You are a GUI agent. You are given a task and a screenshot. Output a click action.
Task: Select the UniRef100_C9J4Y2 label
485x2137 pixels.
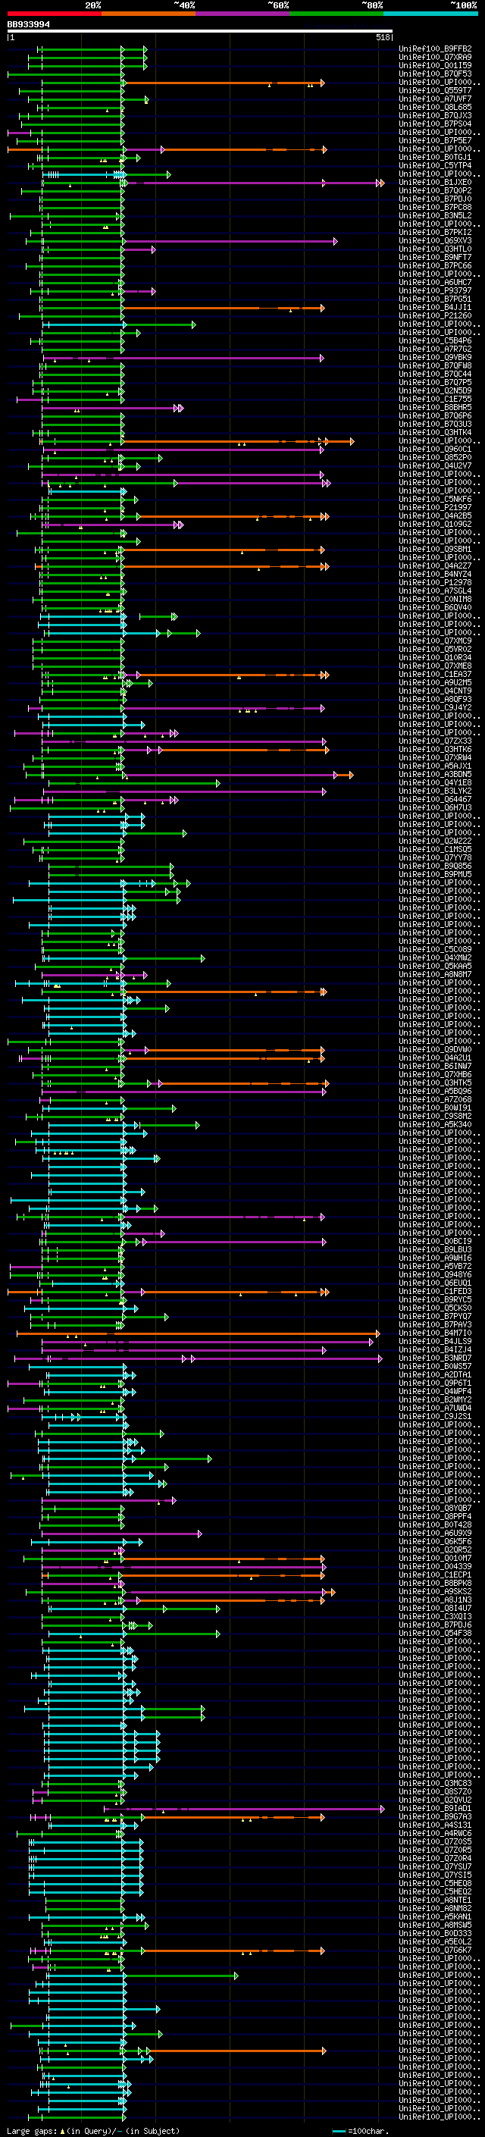point(435,707)
